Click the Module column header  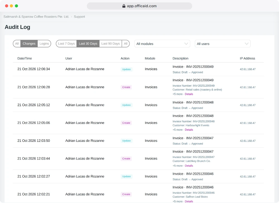pos(150,58)
